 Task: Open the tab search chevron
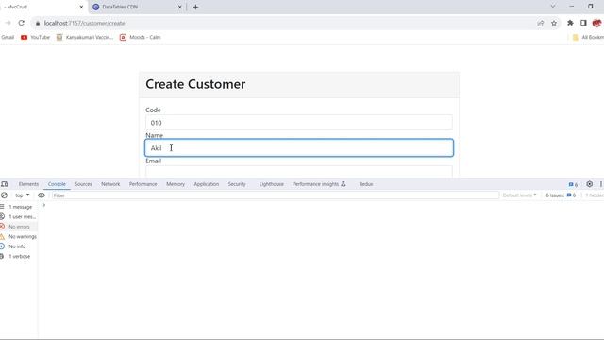553,7
